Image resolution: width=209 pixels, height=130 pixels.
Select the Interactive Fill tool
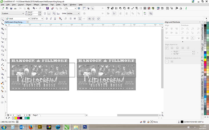tap(2, 87)
